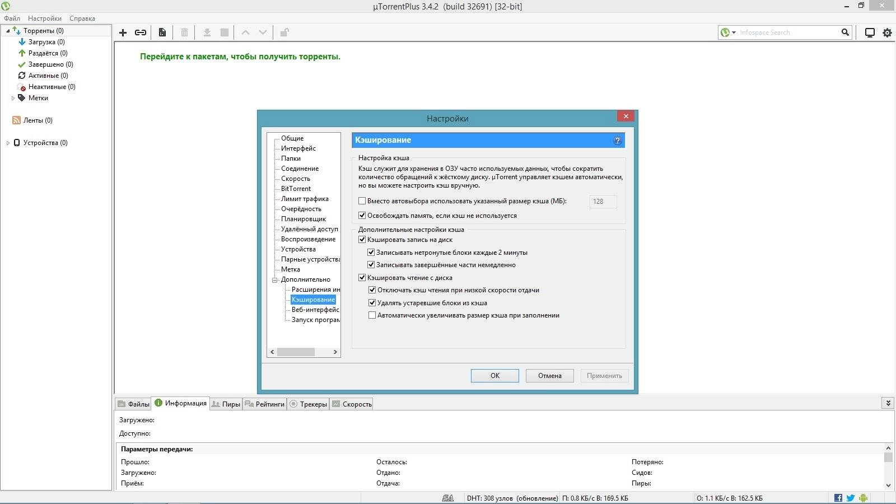Screen dimensions: 896x504
Task: Click the info panel scroll down arrow
Action: pyautogui.click(x=888, y=486)
